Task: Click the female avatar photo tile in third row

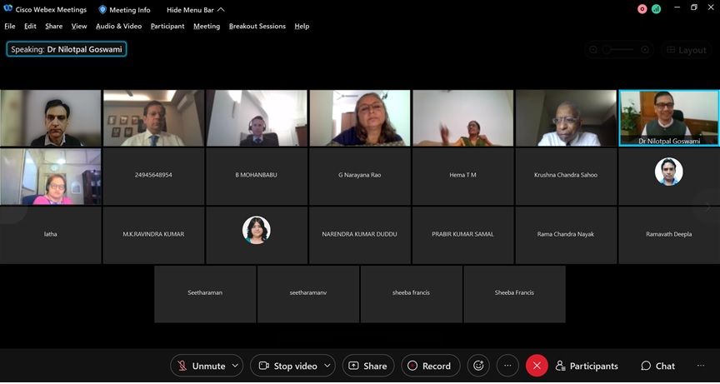Action: [x=257, y=236]
